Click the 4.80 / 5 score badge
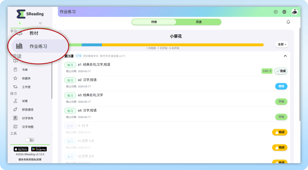Image resolution: width=308 pixels, height=170 pixels. pos(267,71)
